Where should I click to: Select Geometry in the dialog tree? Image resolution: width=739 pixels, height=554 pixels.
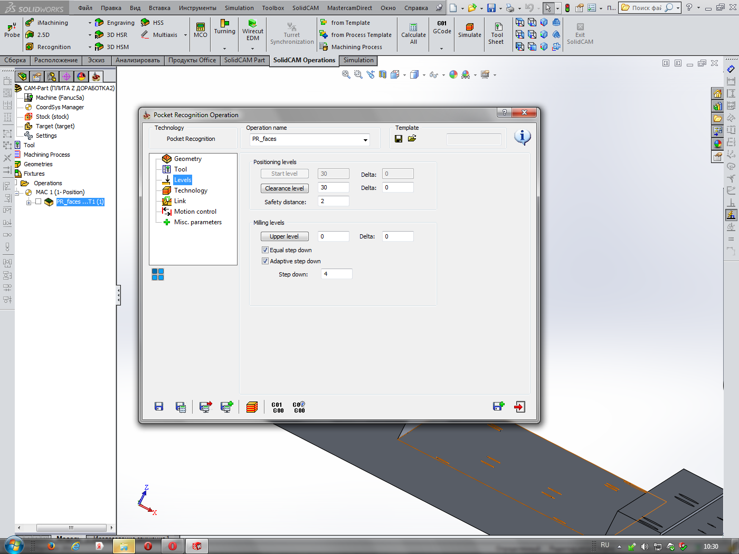(188, 159)
